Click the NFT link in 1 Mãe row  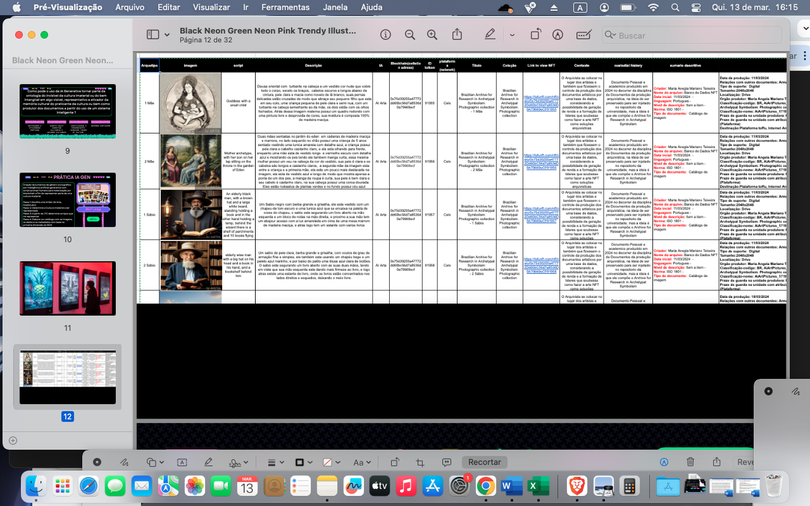click(x=542, y=103)
